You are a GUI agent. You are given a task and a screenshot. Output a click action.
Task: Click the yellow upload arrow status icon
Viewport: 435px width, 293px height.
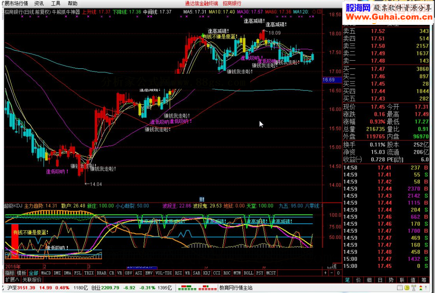click(x=407, y=288)
